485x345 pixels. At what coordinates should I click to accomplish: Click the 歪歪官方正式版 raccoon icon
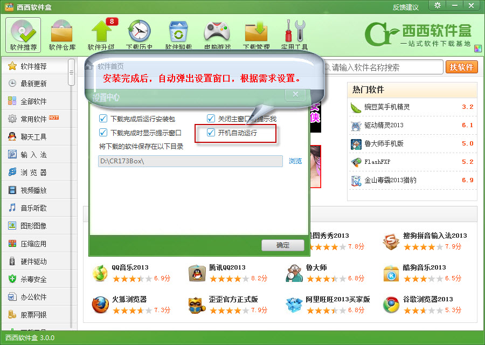197,305
